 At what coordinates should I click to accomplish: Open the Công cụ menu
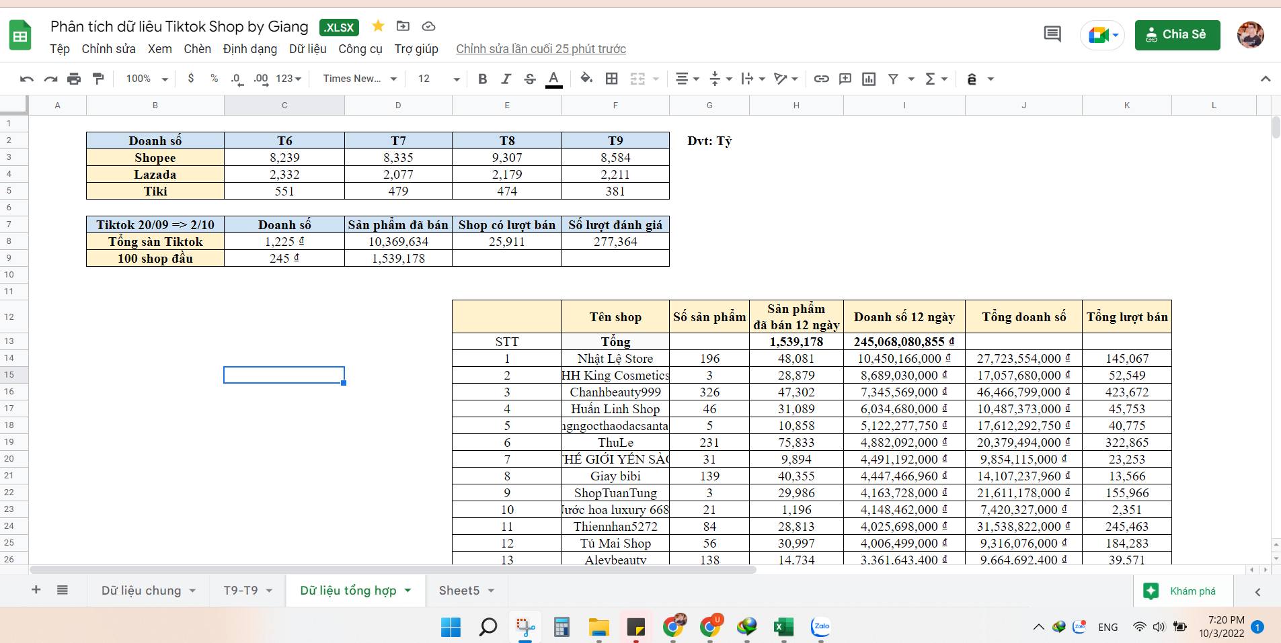pos(360,49)
